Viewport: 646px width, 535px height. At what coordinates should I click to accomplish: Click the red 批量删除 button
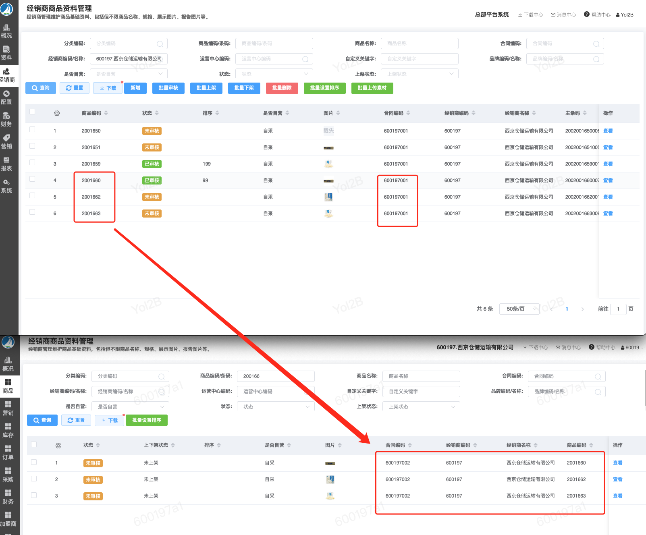point(282,88)
